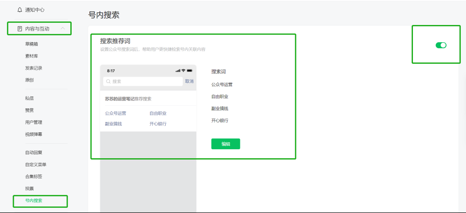Click 苏苏的运营笔记推荐搜索 text in preview
This screenshot has height=213, width=466.
click(x=128, y=99)
